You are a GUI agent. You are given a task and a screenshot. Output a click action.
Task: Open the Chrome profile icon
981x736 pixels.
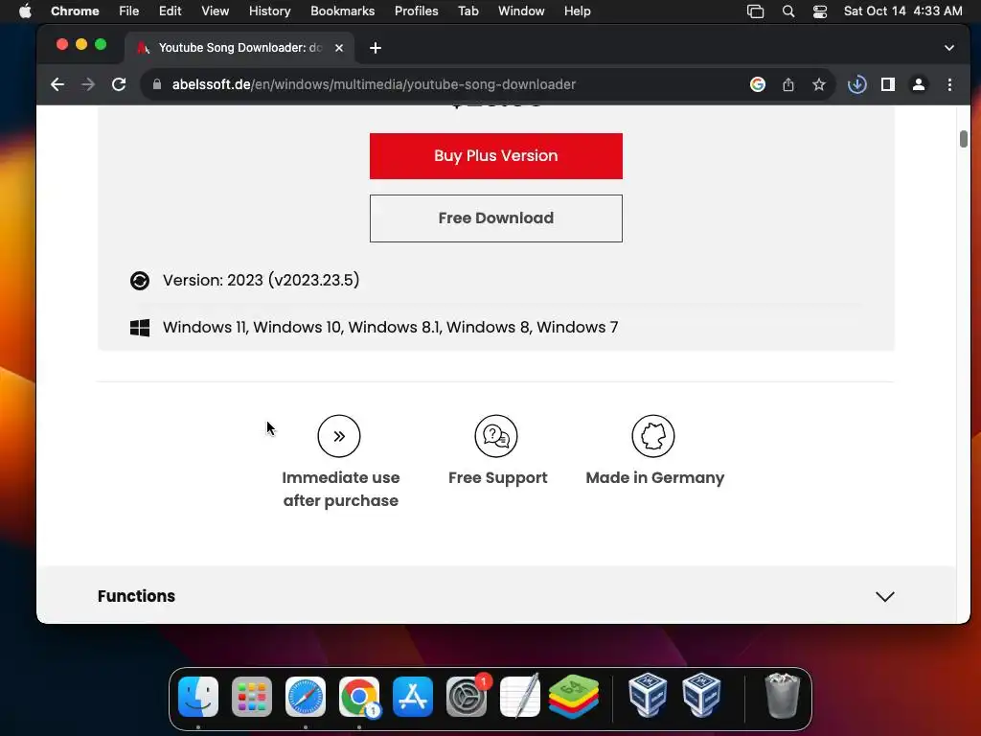coord(919,84)
